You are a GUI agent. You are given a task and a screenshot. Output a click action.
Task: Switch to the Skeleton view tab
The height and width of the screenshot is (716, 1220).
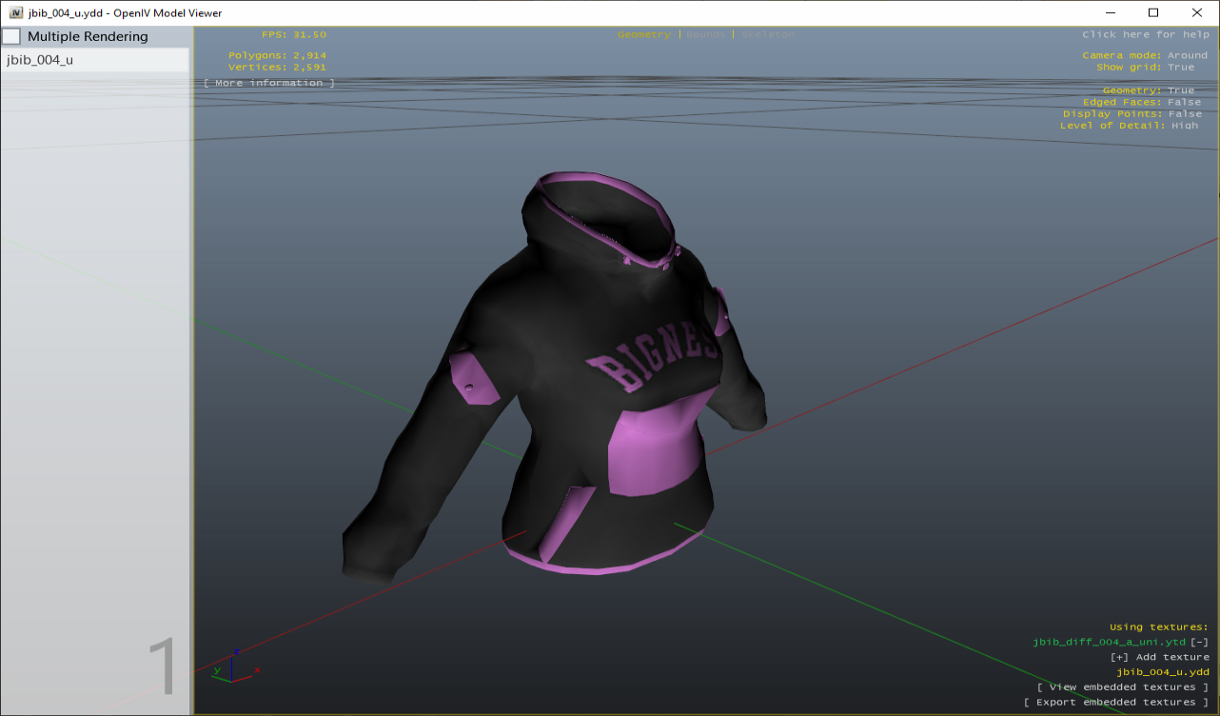(x=767, y=33)
